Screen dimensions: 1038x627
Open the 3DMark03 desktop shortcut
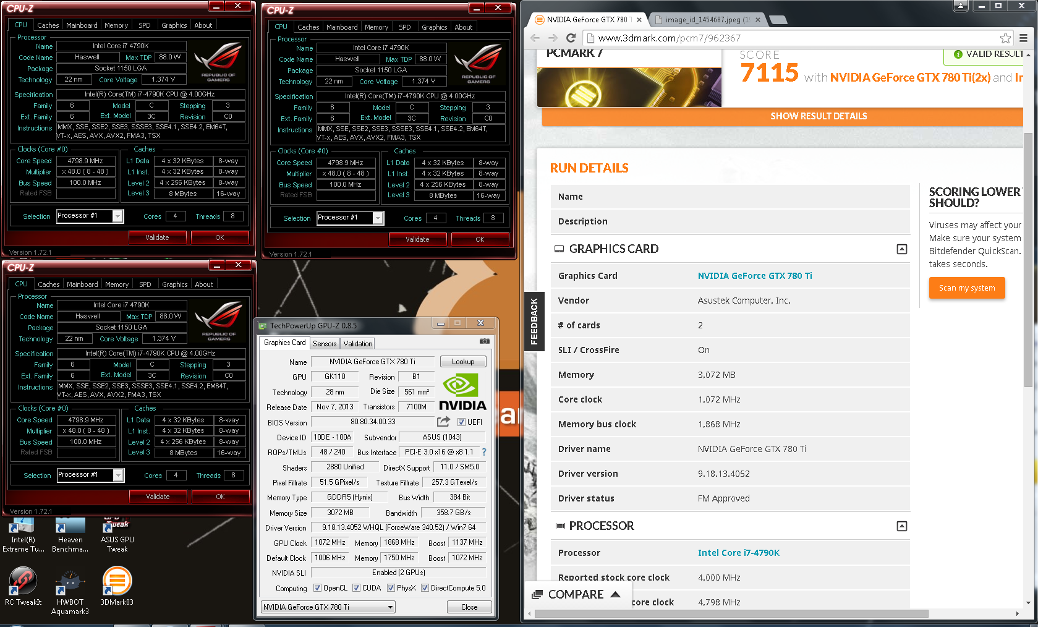coord(117,586)
